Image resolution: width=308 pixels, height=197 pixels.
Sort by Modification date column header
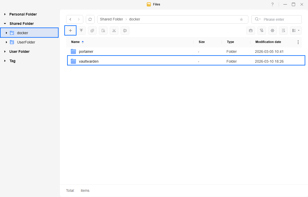[268, 42]
